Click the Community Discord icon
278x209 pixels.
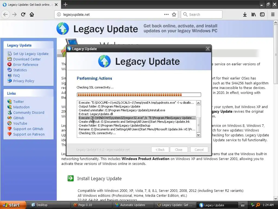pyautogui.click(x=10, y=112)
